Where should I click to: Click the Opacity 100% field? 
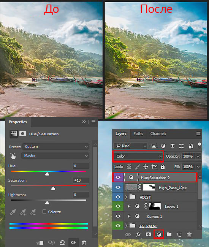[188, 157]
